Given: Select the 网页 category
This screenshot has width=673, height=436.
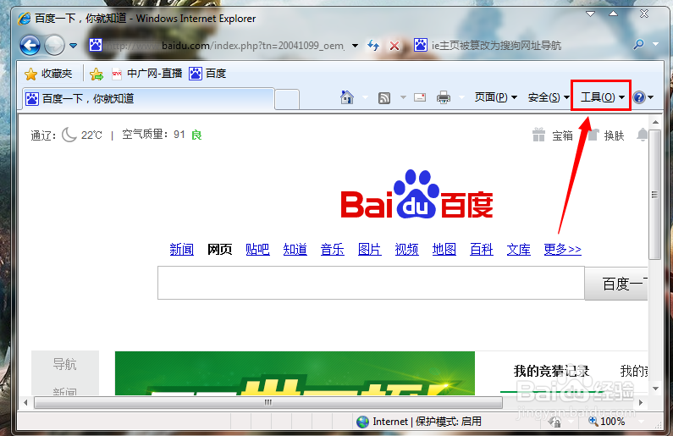Looking at the screenshot, I should [x=220, y=250].
